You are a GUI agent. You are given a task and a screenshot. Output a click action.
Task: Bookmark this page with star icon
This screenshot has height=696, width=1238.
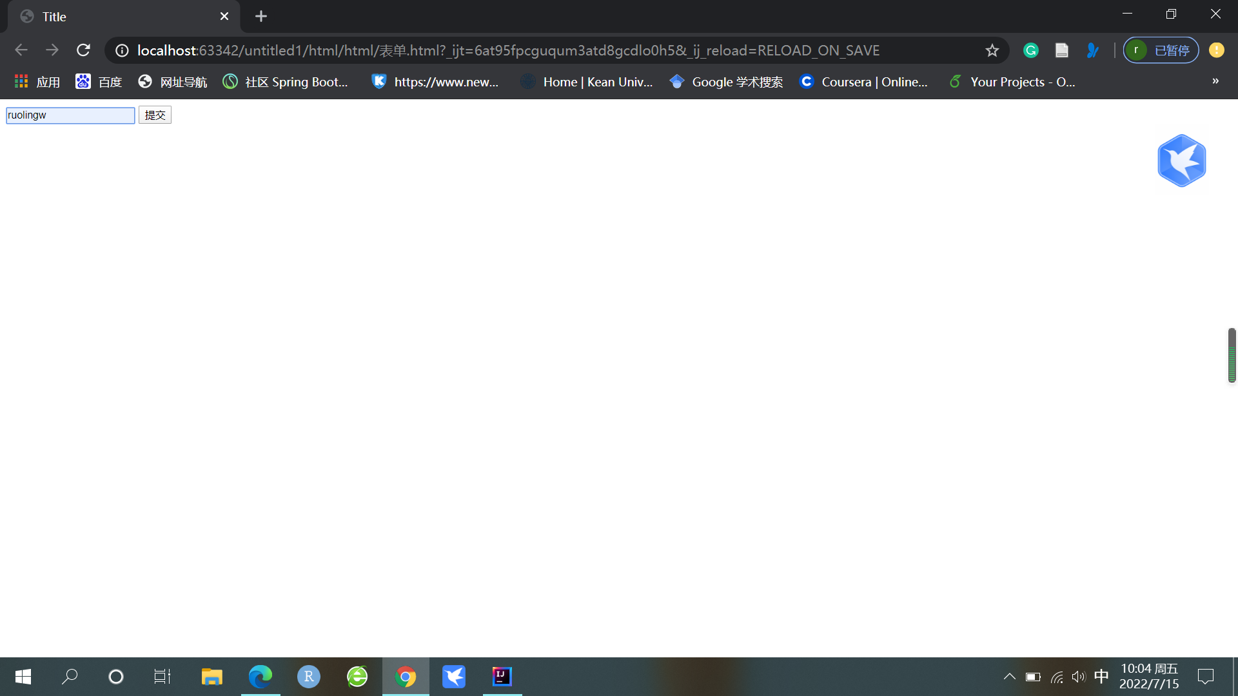(992, 50)
